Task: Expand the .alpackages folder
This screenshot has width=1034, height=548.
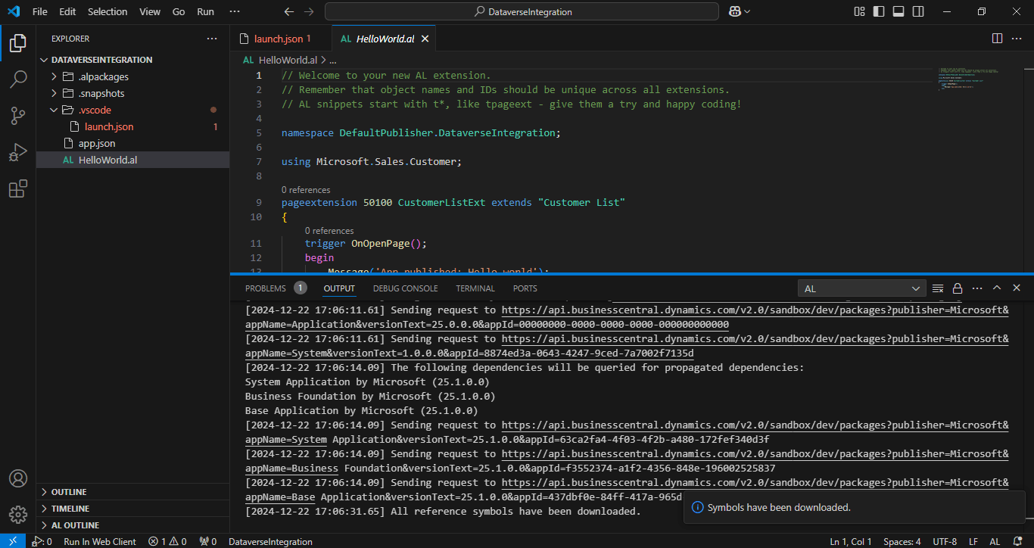Action: click(x=104, y=76)
